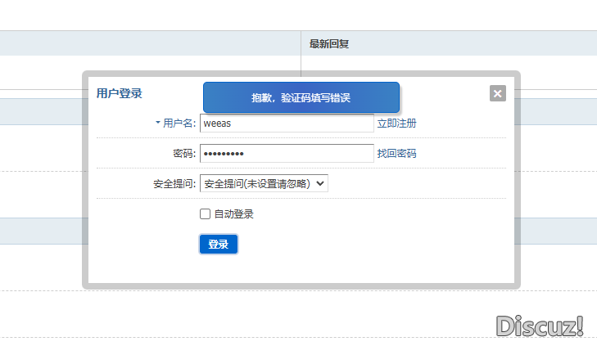597x346 pixels.
Task: Click the 用户名 input field containing weeas
Action: [x=287, y=124]
